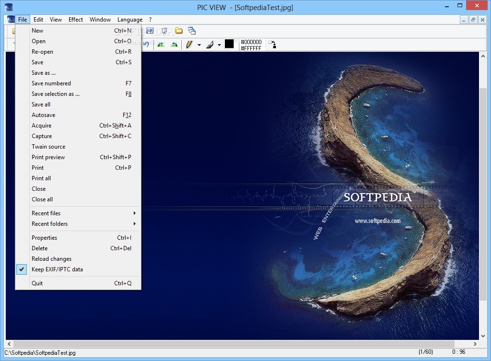Screen dimensions: 491x361
Task: Click the document icon left of File menu
Action: pyautogui.click(x=11, y=19)
